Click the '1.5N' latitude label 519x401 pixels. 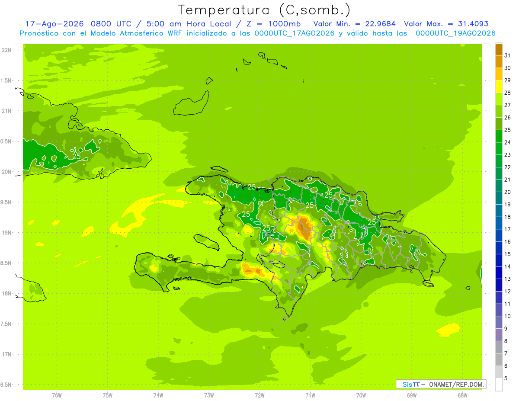point(7,80)
